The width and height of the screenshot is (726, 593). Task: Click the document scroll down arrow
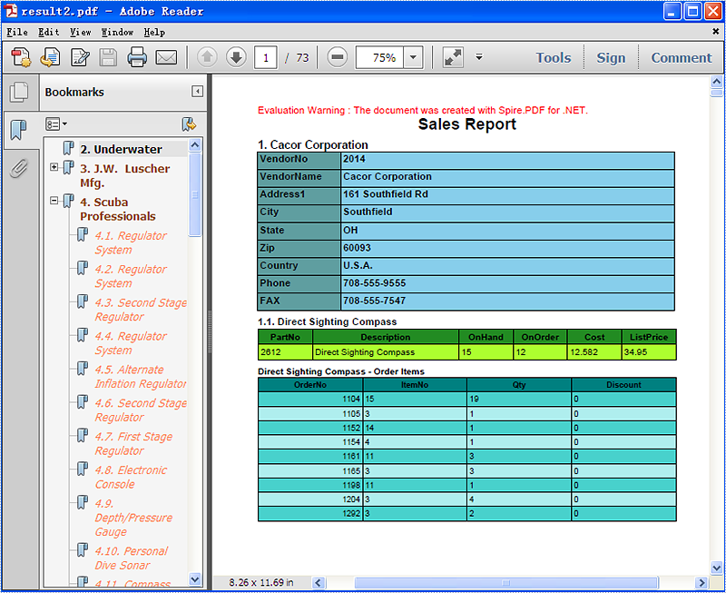pos(717,567)
